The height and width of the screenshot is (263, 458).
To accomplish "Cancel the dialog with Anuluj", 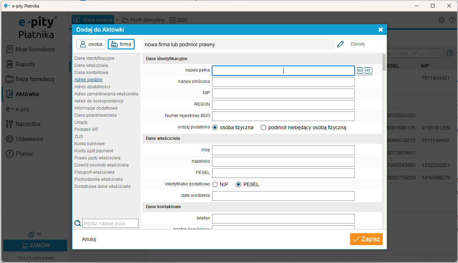I will (89, 240).
